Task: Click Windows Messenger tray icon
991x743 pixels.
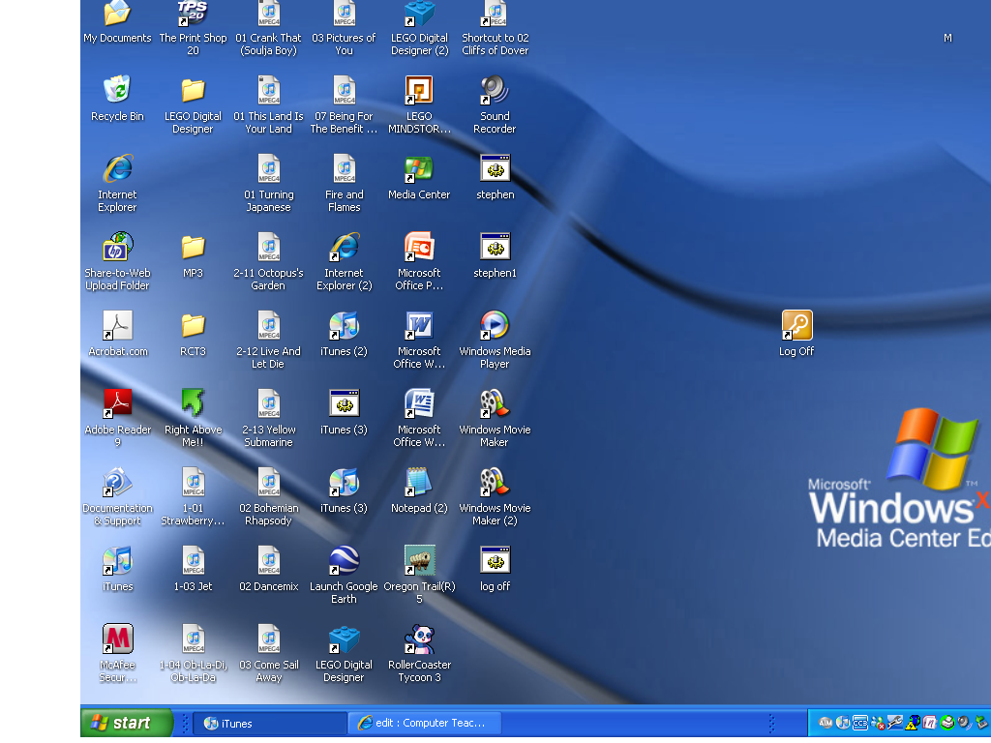Action: coord(877,722)
